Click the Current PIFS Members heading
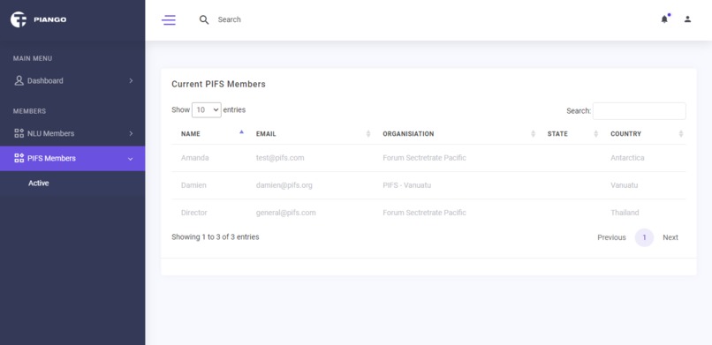This screenshot has height=345, width=712. click(x=218, y=84)
